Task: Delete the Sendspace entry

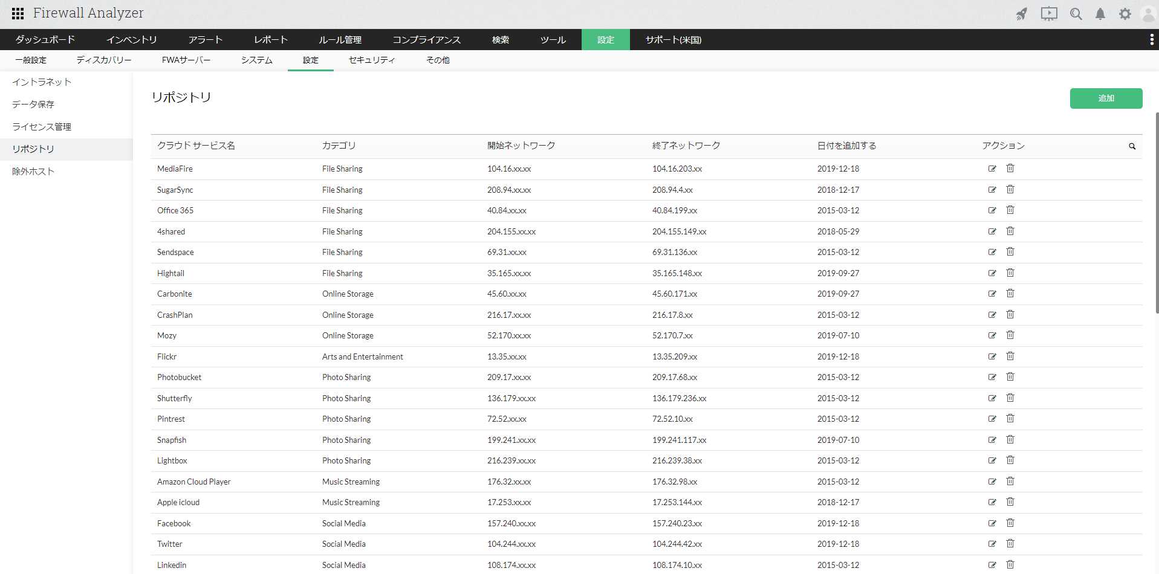Action: coord(1010,252)
